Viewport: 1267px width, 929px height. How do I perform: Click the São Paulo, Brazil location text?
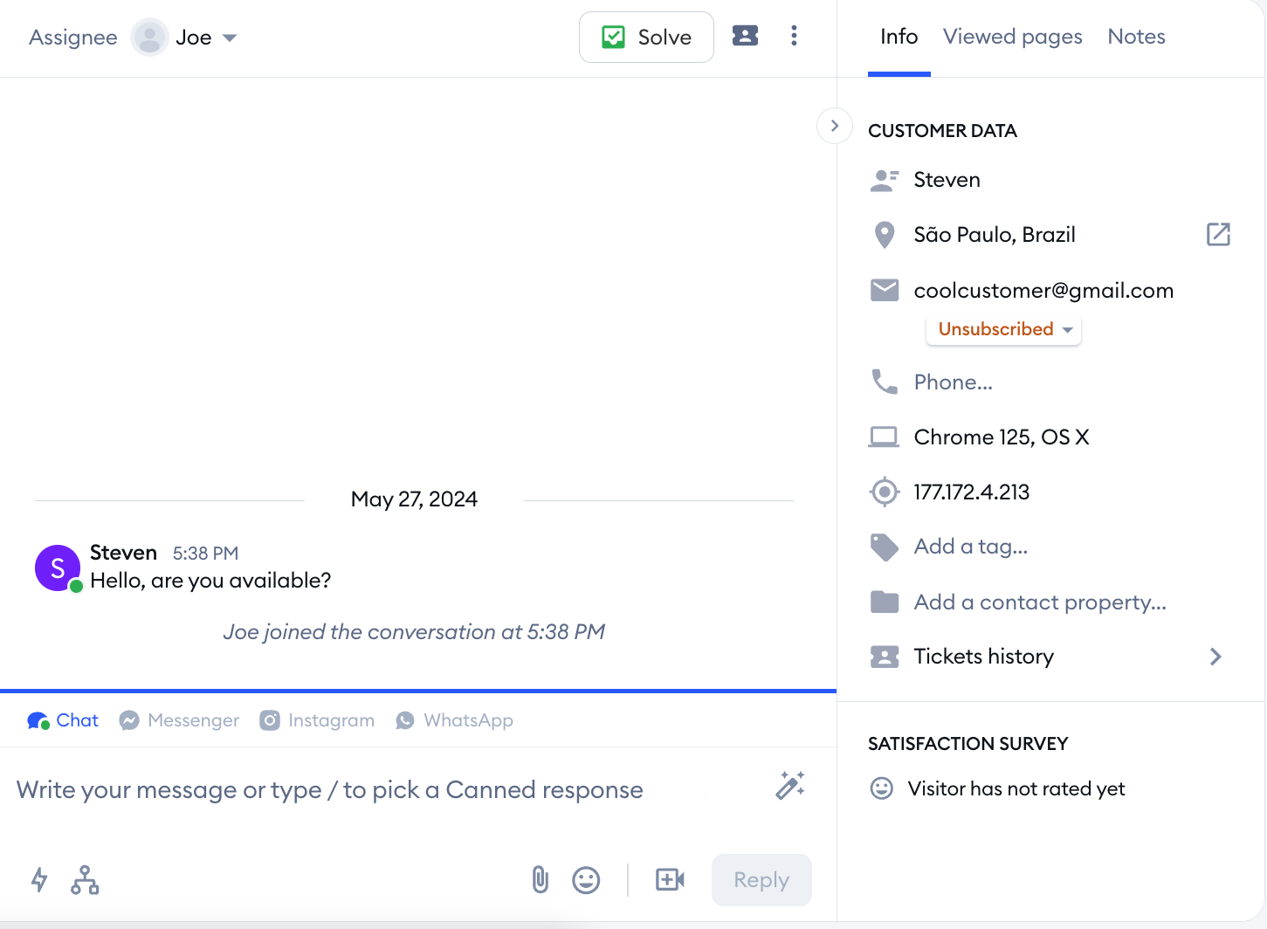995,235
